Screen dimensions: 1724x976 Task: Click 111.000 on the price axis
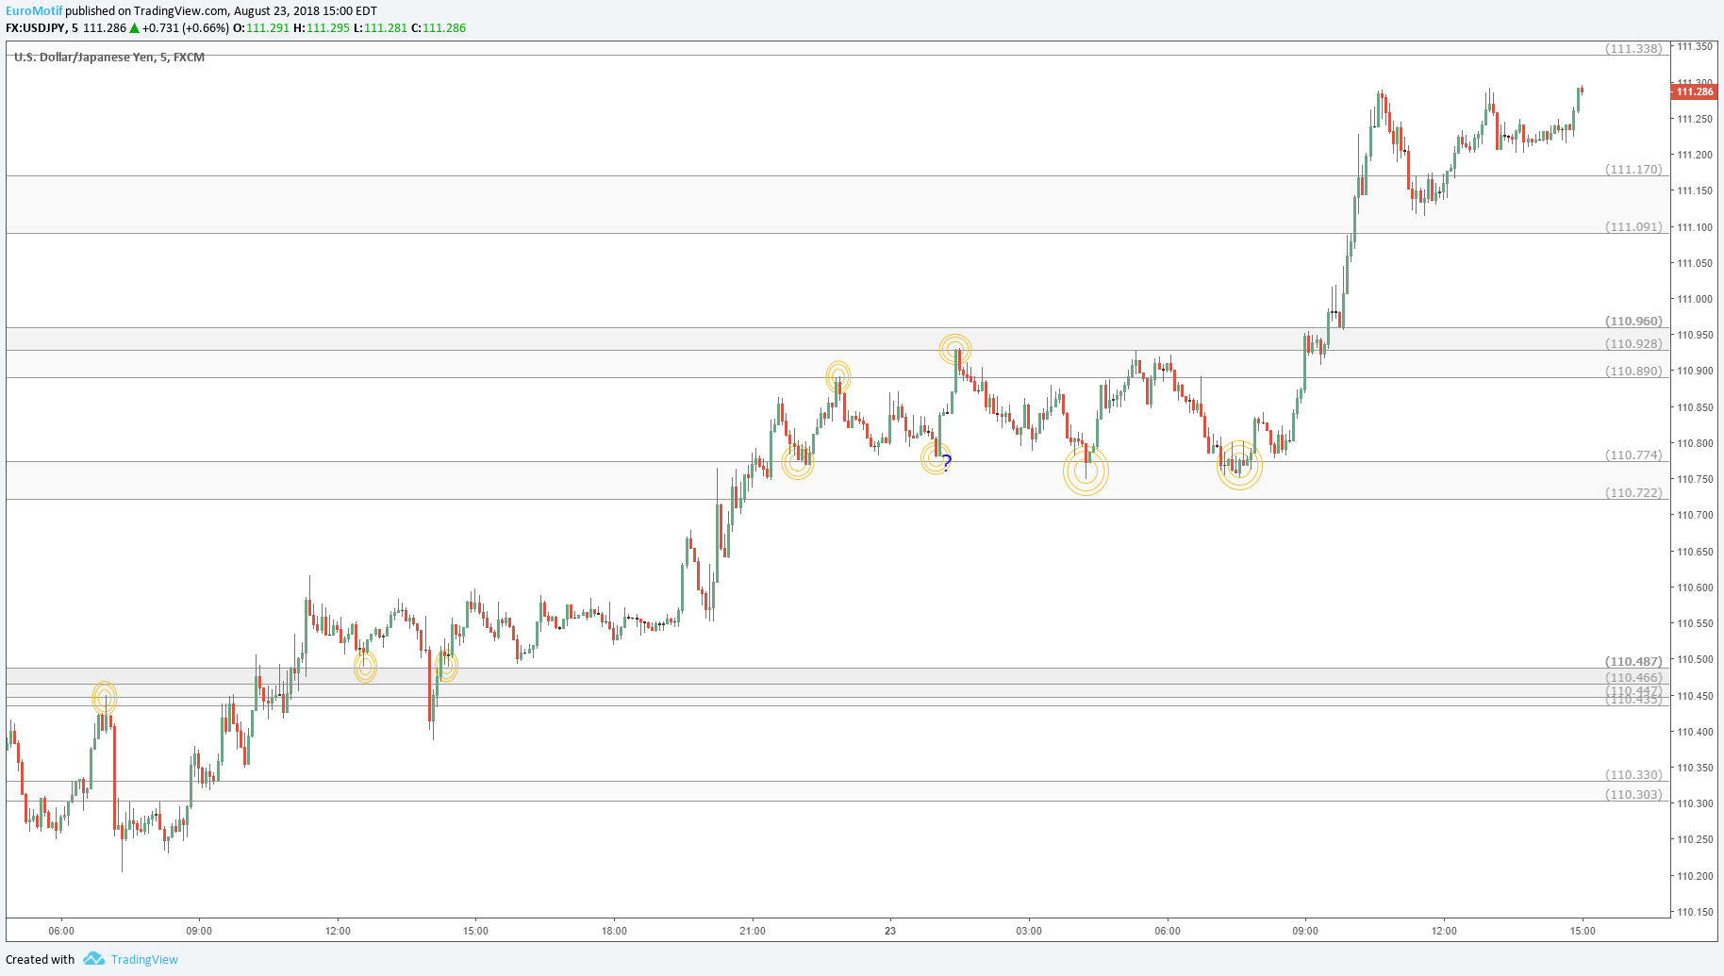(x=1695, y=299)
